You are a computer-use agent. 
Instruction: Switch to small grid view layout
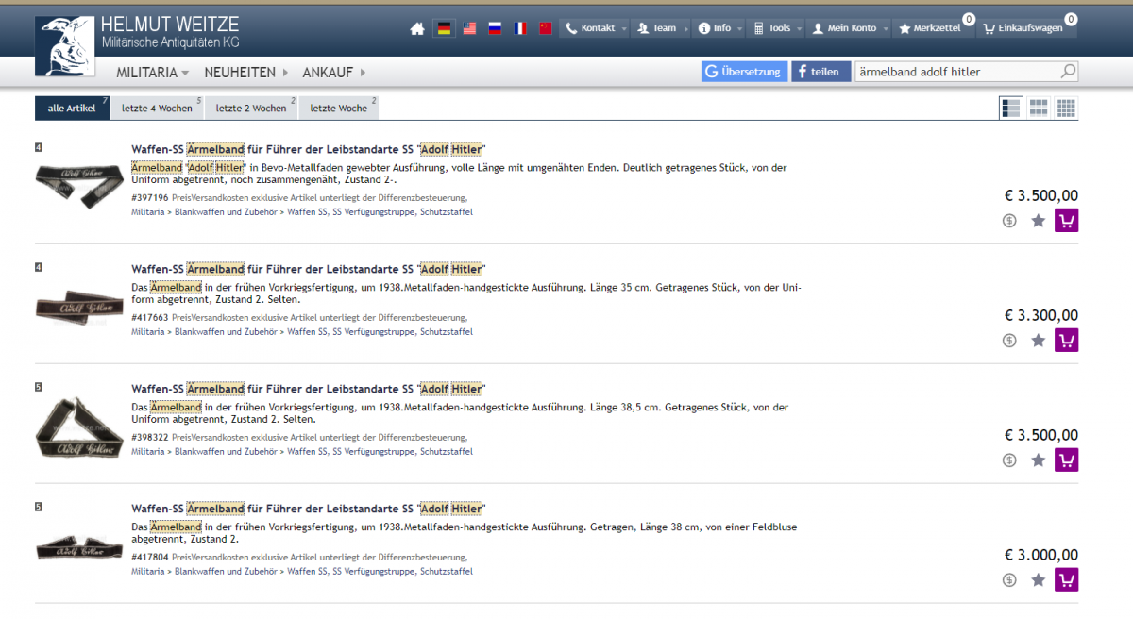point(1066,108)
